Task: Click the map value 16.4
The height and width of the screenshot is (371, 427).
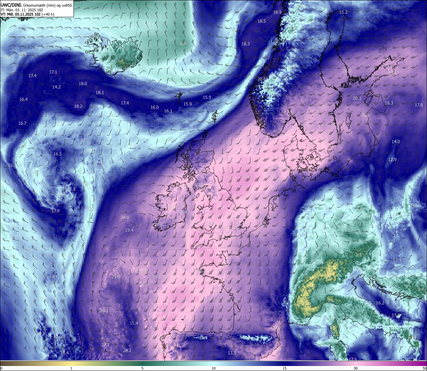Action: click(x=23, y=99)
